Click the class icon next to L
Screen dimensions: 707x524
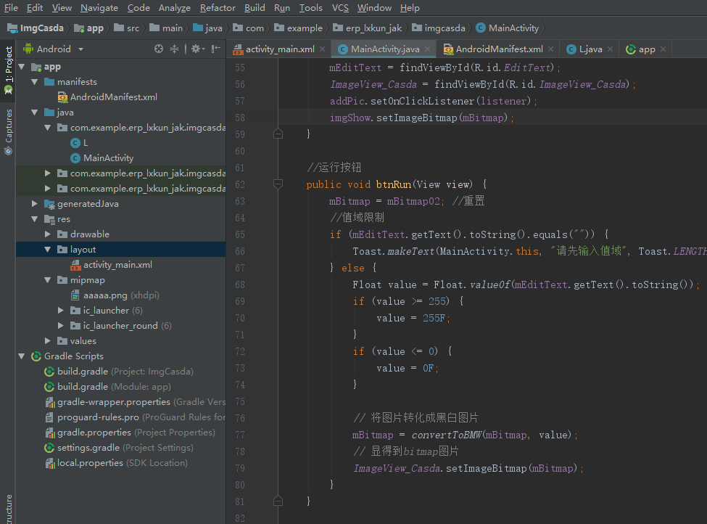point(75,143)
